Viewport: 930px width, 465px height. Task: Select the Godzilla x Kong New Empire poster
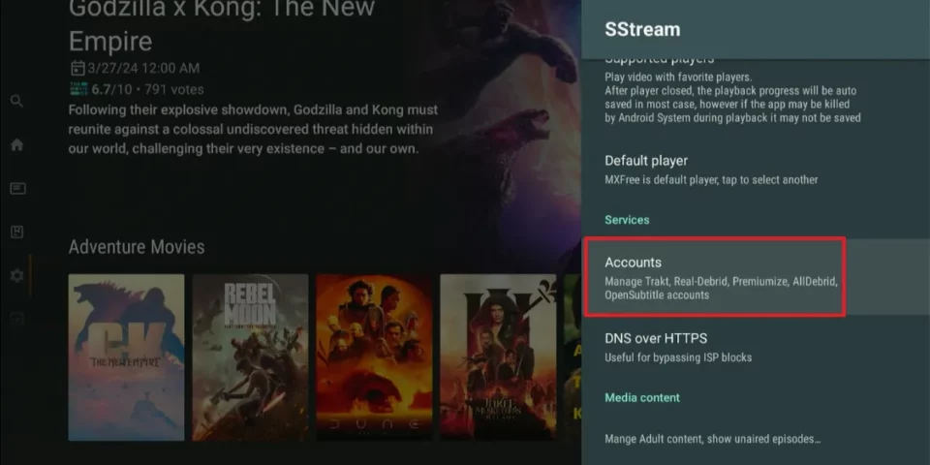click(x=126, y=357)
